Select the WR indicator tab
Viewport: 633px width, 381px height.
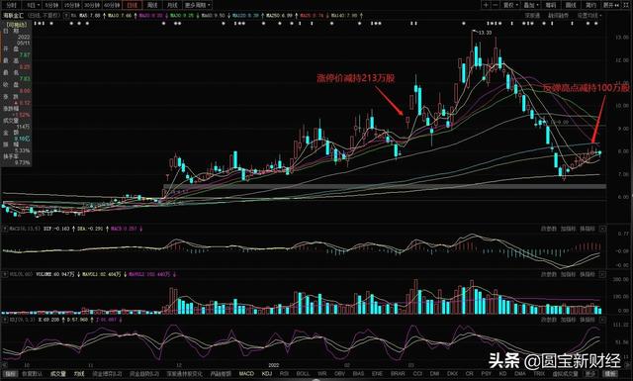click(x=321, y=374)
